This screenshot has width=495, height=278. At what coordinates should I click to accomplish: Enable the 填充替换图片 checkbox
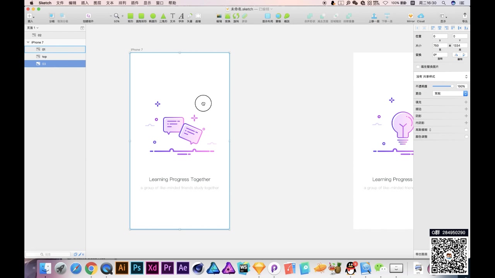418,67
